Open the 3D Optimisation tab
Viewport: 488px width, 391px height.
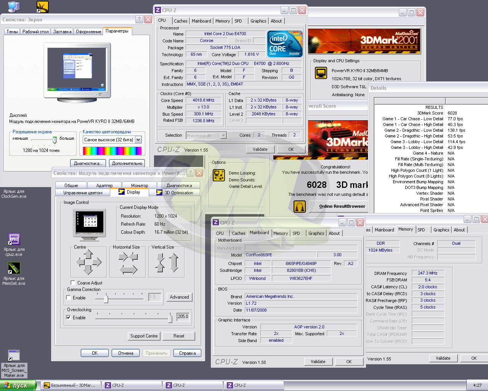(x=175, y=193)
